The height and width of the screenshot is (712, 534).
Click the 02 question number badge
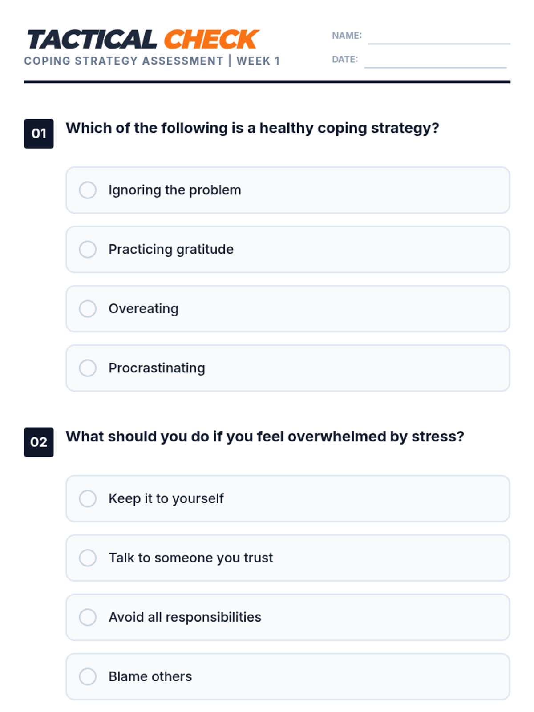pyautogui.click(x=39, y=442)
